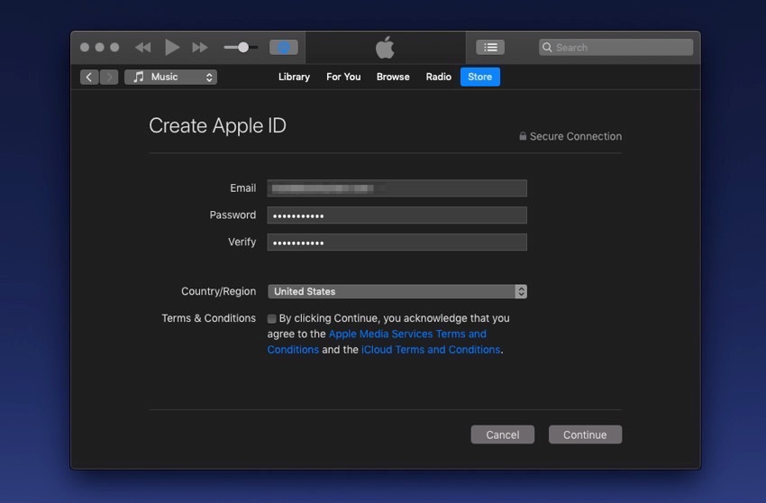Switch to the Radio tab
This screenshot has height=503, width=766.
pyautogui.click(x=438, y=77)
